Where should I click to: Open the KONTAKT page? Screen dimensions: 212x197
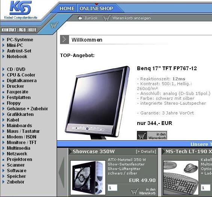(x=9, y=30)
